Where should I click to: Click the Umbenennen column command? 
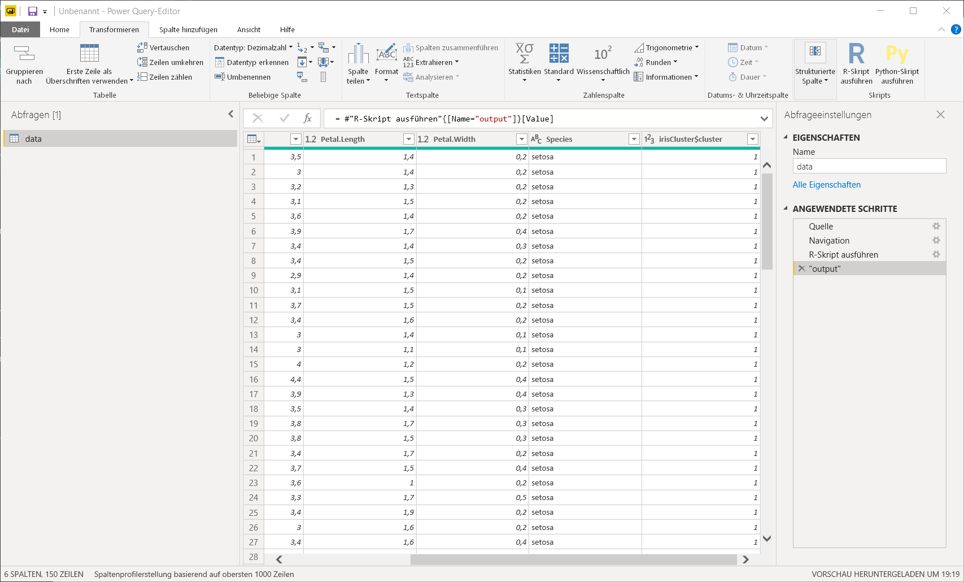242,77
